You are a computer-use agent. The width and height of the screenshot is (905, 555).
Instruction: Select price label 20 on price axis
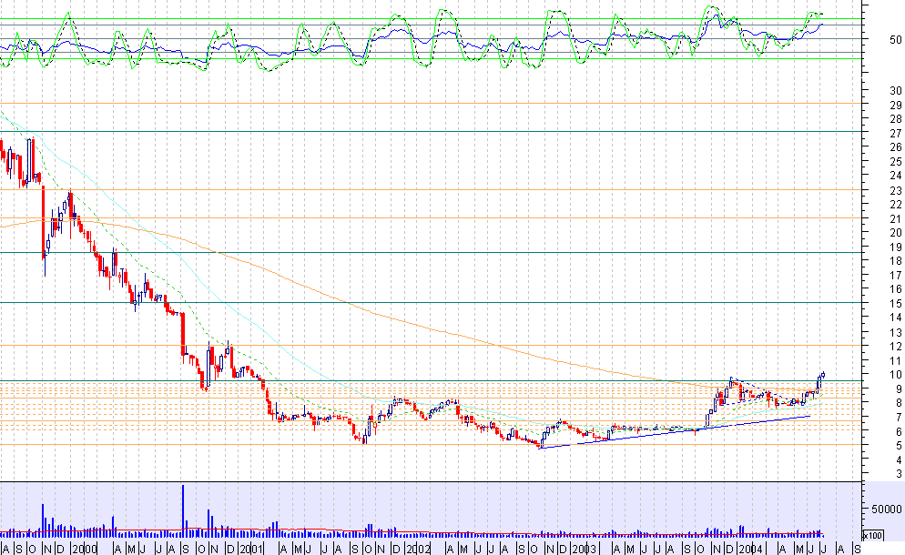click(896, 233)
